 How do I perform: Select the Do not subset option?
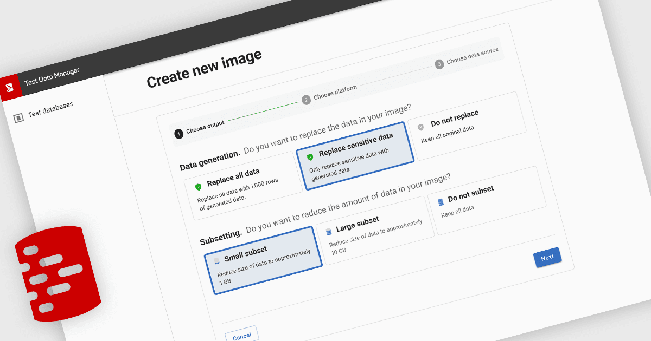(x=487, y=200)
